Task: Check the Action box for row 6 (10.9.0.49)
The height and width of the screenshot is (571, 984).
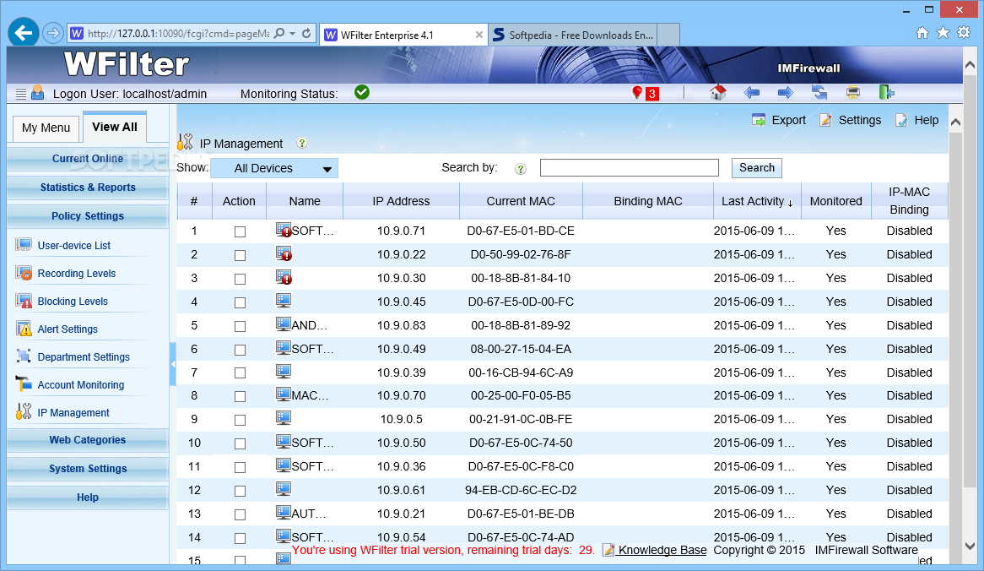Action: click(240, 350)
